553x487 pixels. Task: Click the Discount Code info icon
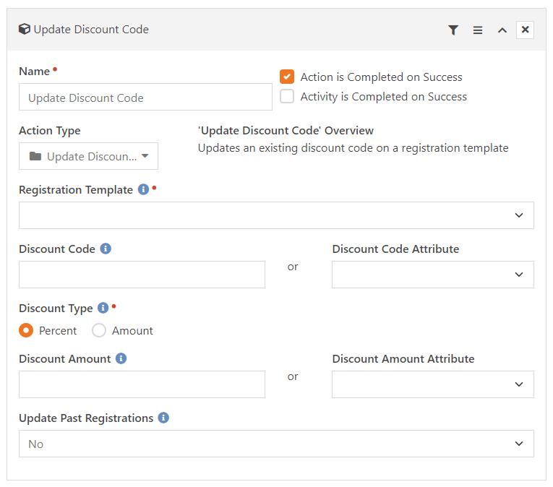click(x=106, y=249)
